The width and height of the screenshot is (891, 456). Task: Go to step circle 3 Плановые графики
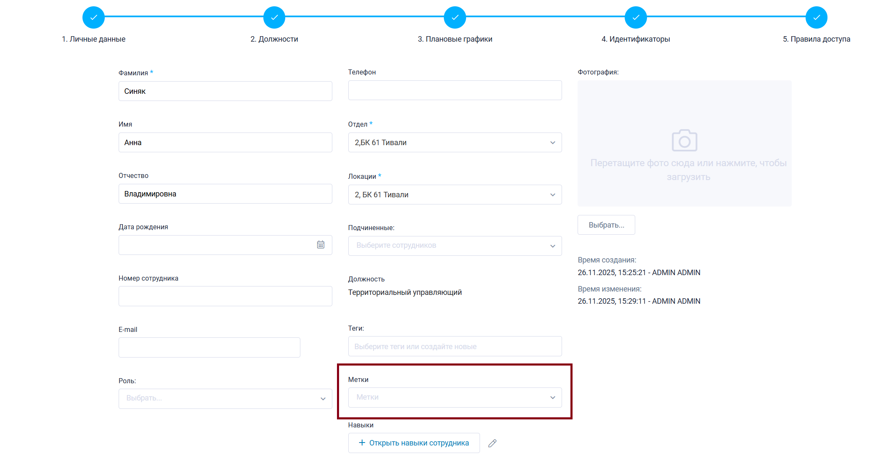455,18
